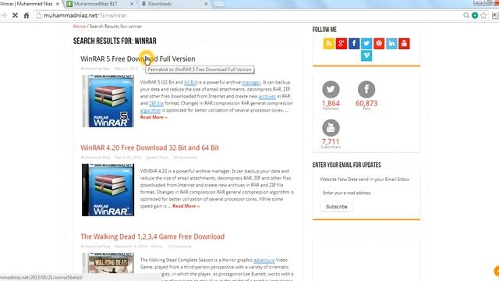499x281 pixels.
Task: Click the grey YouTube subscribers counter icon
Action: tap(331, 128)
